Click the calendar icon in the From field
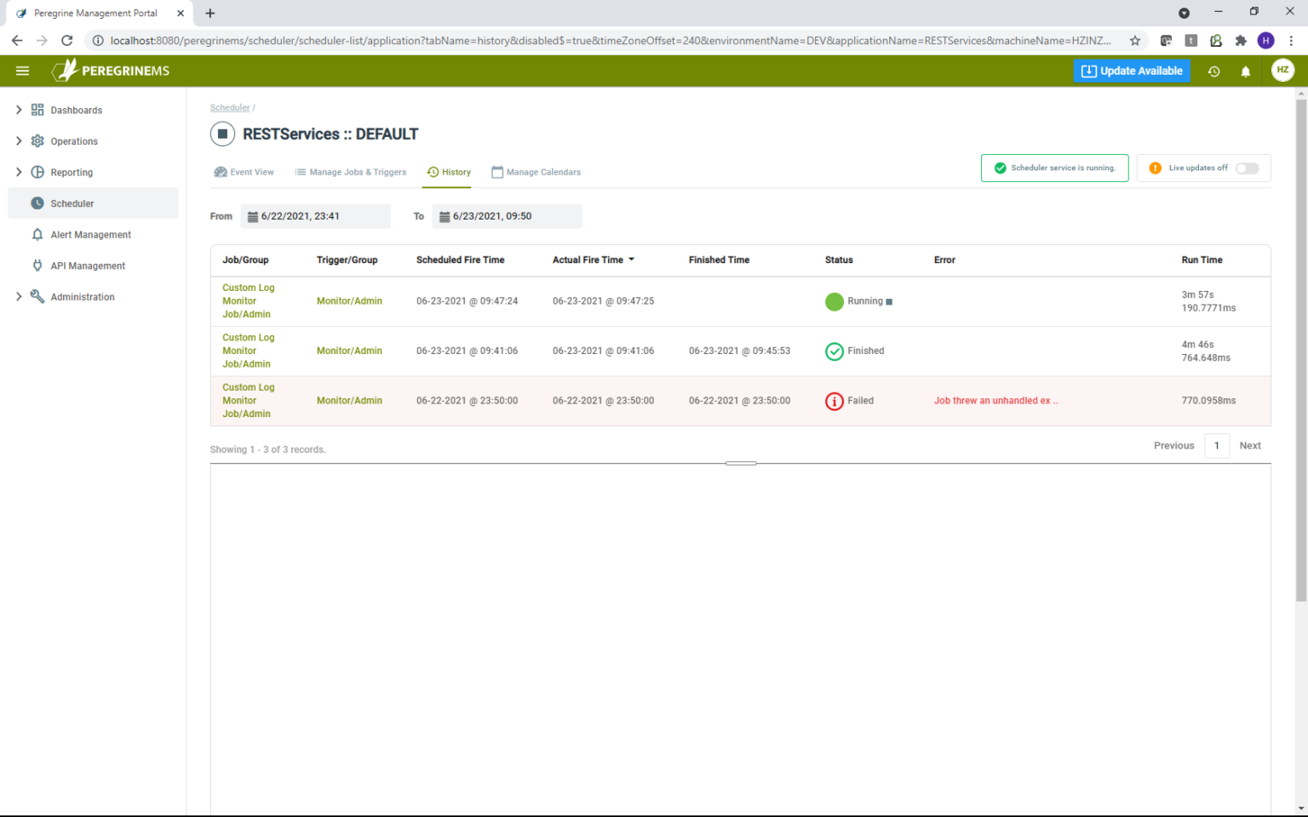This screenshot has height=817, width=1308. click(x=252, y=216)
